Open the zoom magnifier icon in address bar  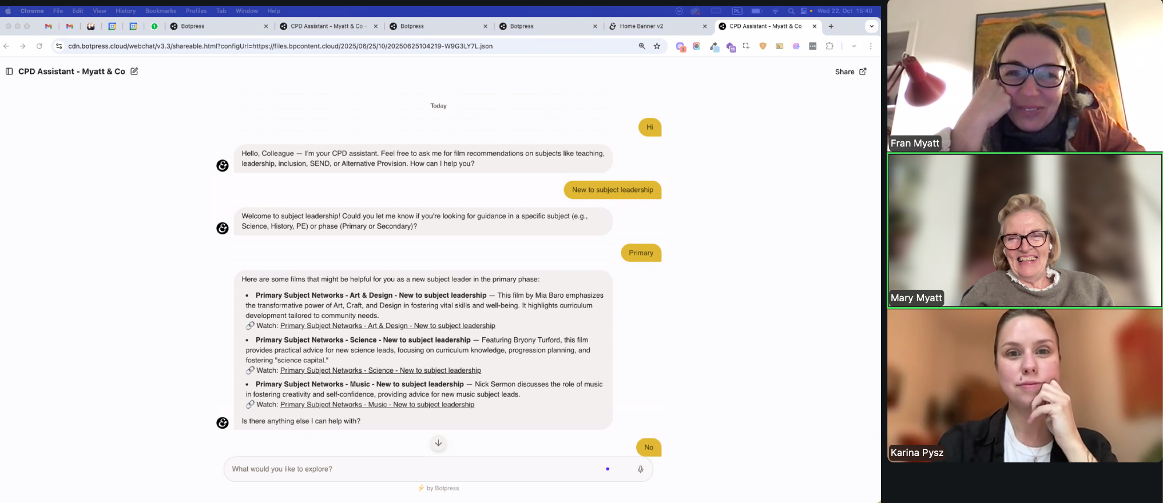coord(642,46)
